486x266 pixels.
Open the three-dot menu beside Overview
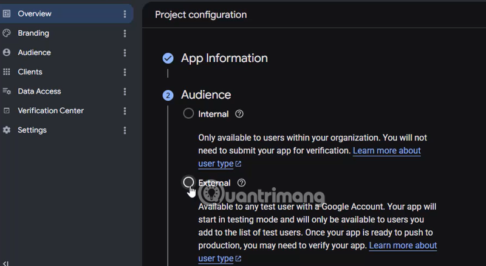tap(125, 13)
